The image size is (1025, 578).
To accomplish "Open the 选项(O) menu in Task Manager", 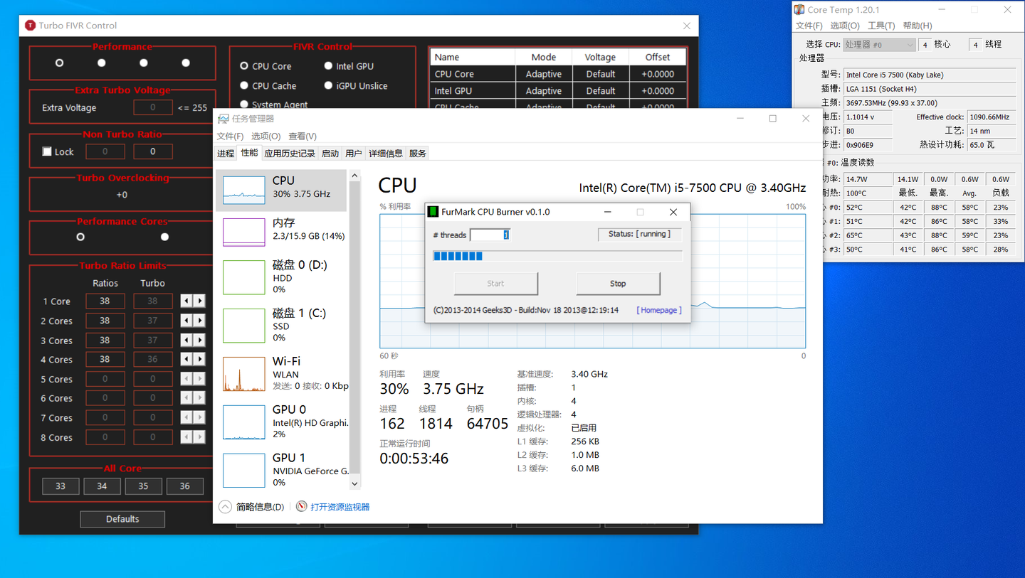I will click(266, 136).
